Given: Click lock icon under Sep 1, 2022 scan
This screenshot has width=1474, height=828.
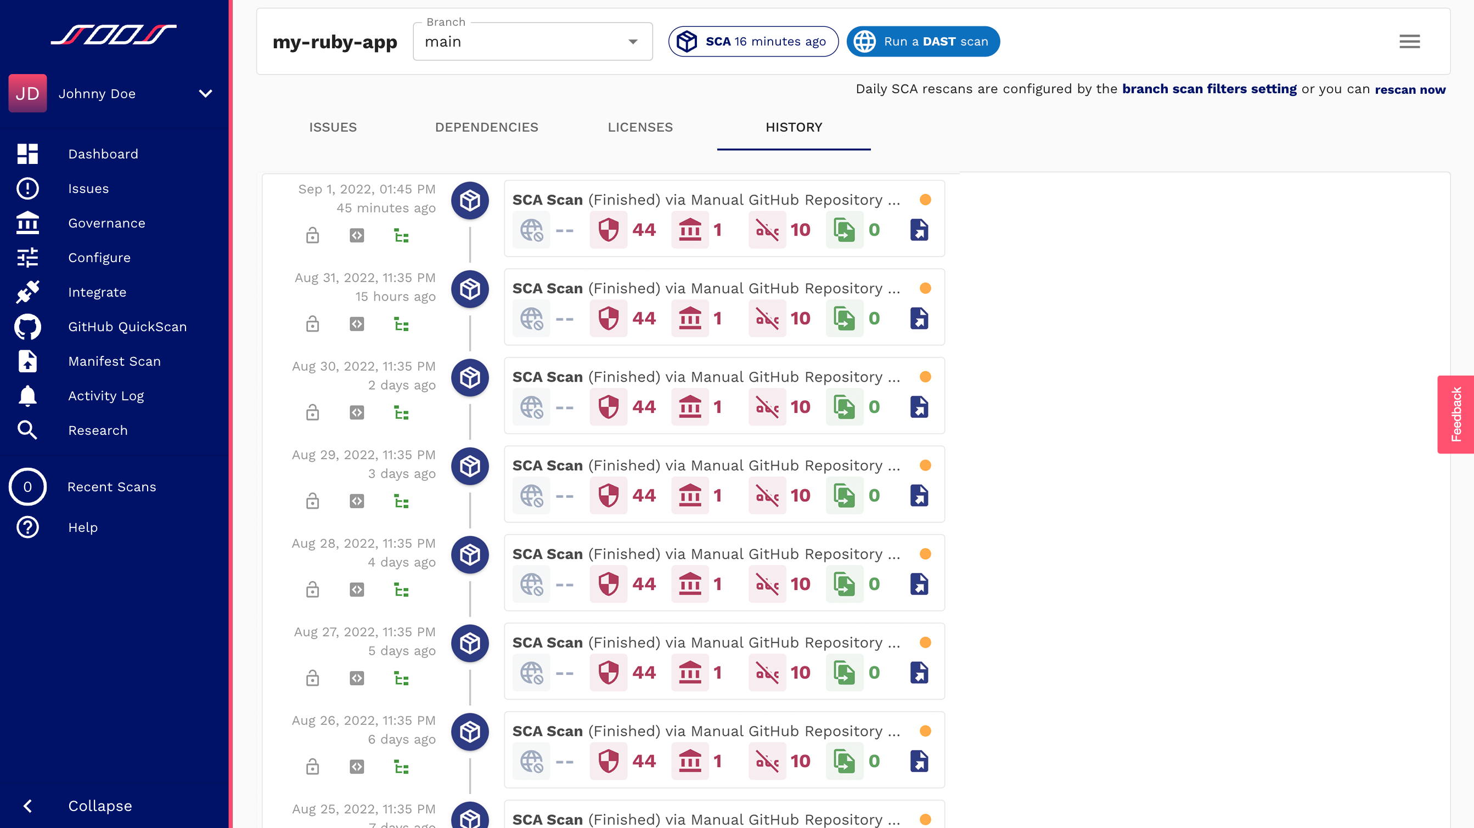Looking at the screenshot, I should 312,236.
